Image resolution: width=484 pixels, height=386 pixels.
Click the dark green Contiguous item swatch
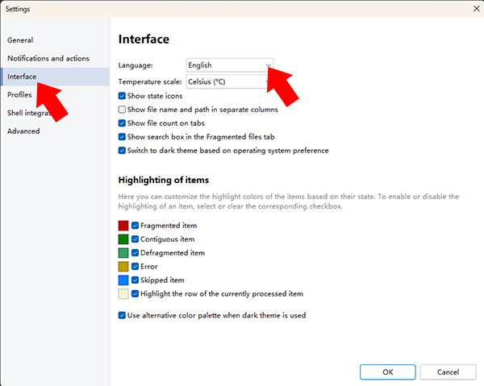[123, 239]
